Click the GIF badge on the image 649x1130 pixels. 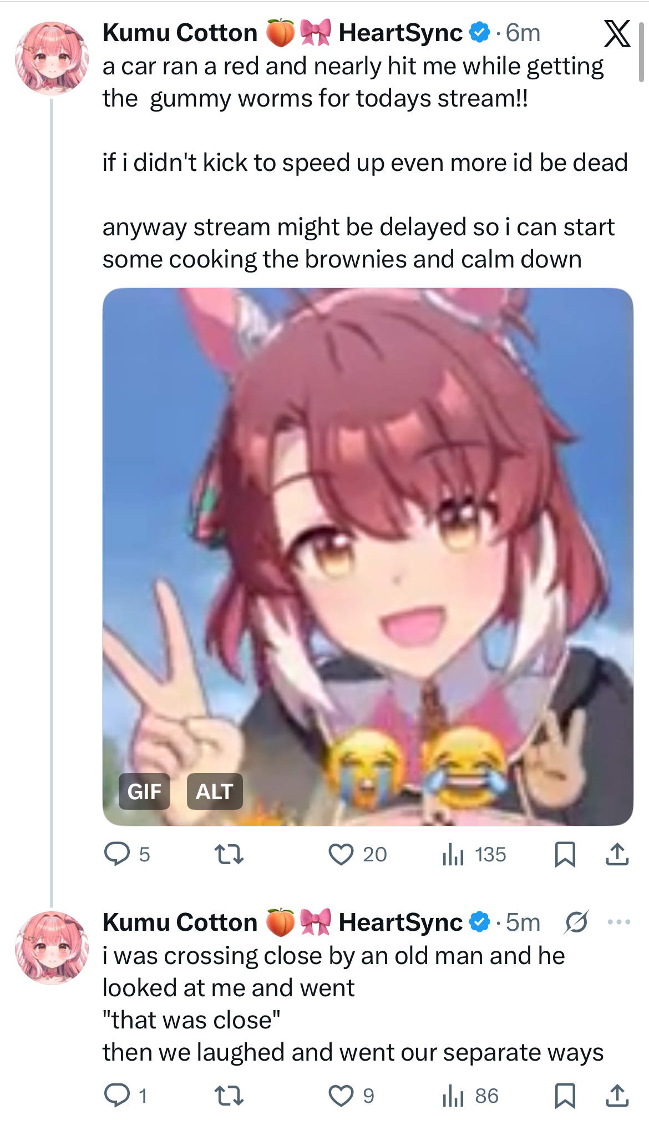tap(144, 791)
